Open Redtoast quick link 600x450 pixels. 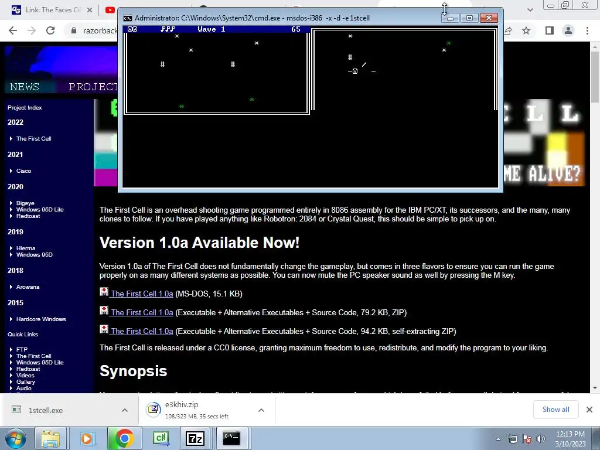pyautogui.click(x=28, y=369)
